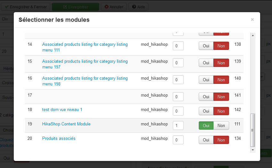Turn on Oui for Produits associés

(206, 140)
